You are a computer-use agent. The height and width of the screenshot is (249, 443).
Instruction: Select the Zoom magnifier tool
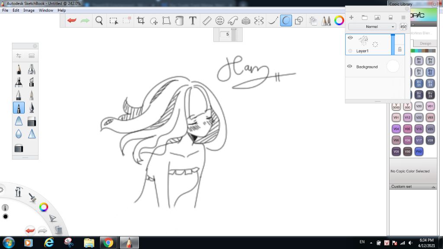pyautogui.click(x=99, y=21)
